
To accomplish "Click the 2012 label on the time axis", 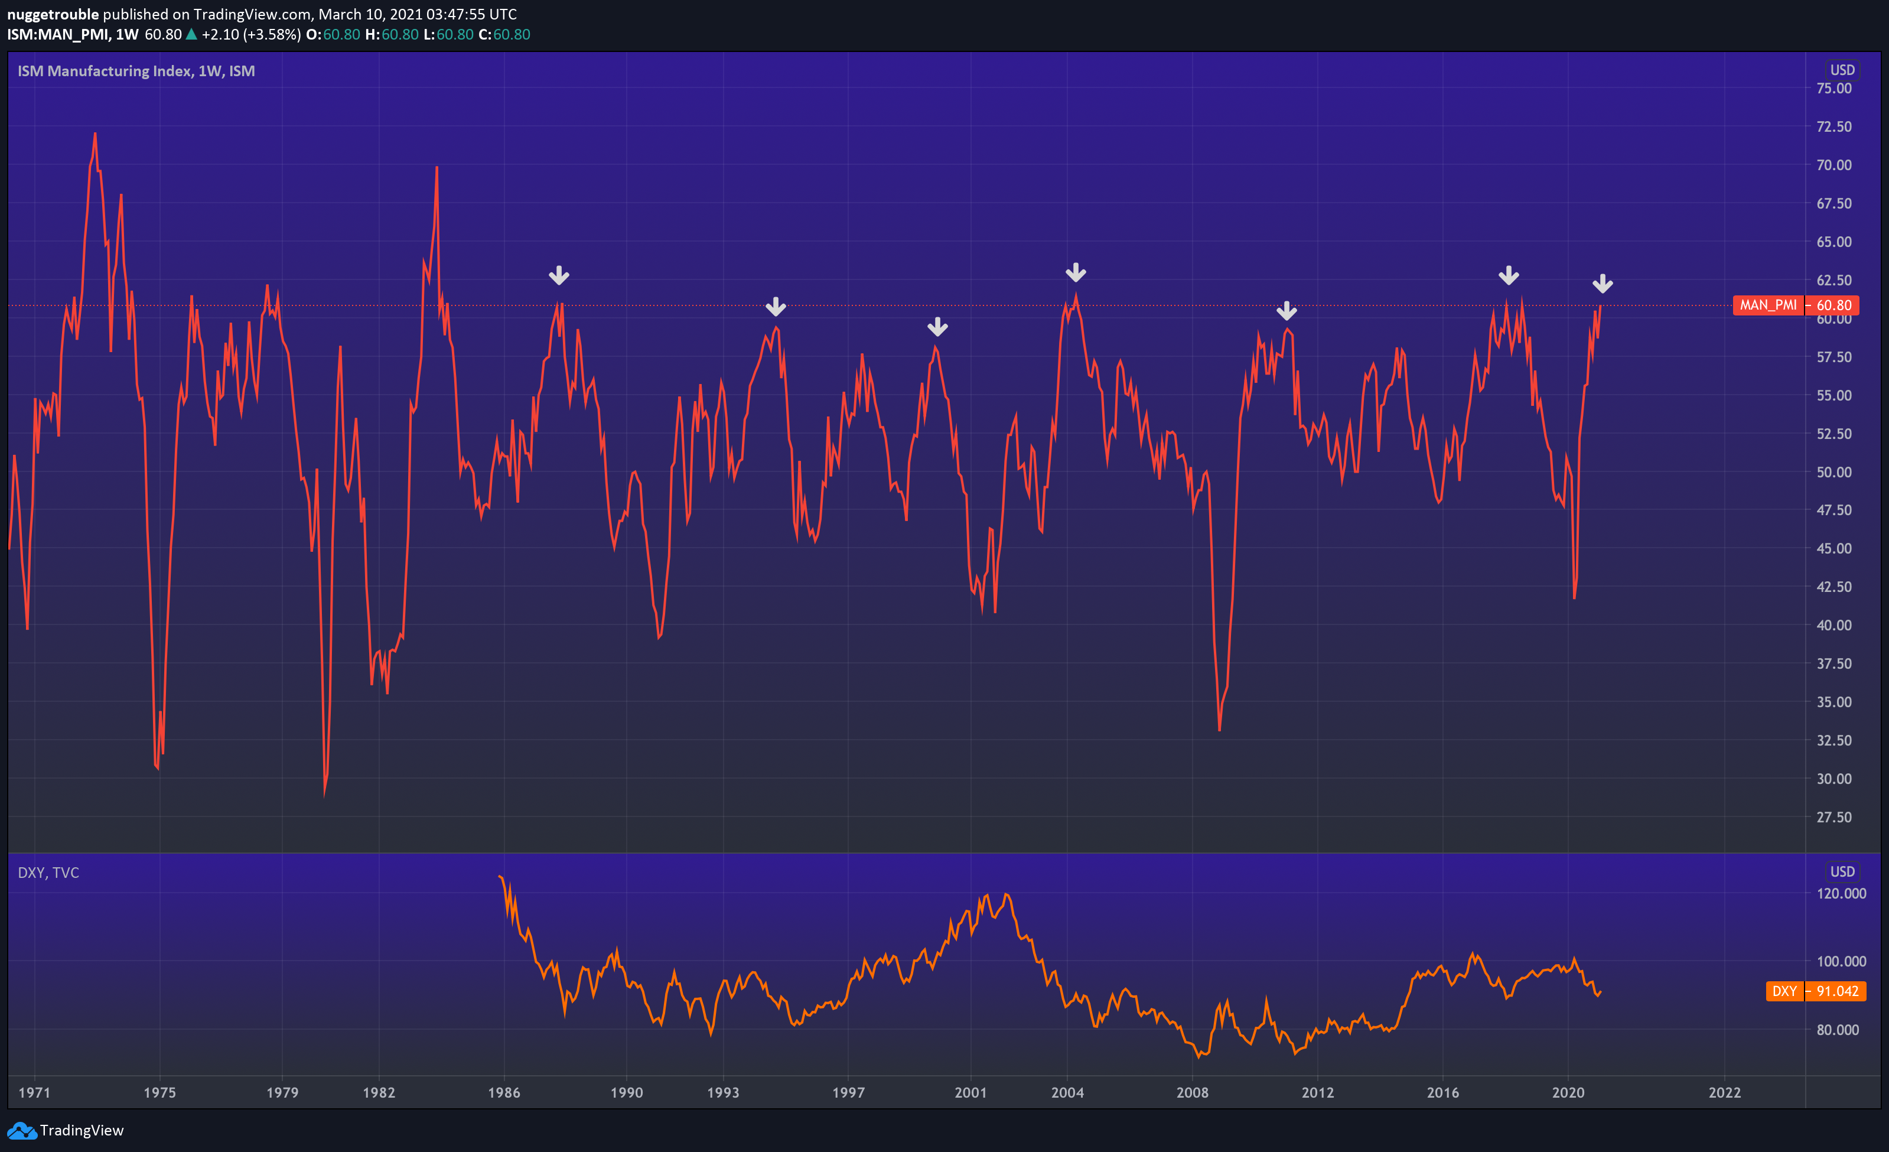I will 1317,1092.
